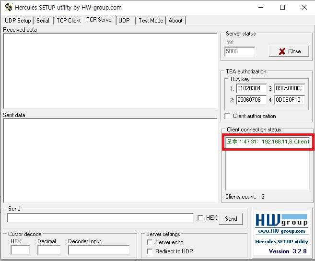Switch to the UDP tab
The image size is (315, 261).
point(124,21)
